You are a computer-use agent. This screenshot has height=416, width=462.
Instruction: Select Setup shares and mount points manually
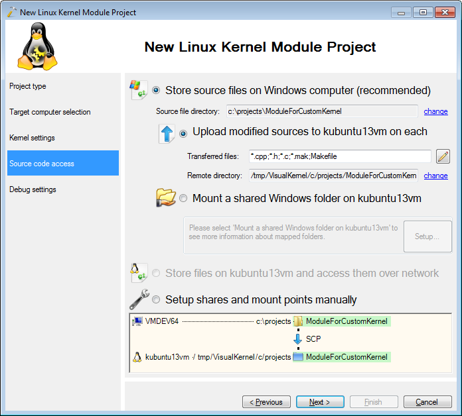pos(156,299)
